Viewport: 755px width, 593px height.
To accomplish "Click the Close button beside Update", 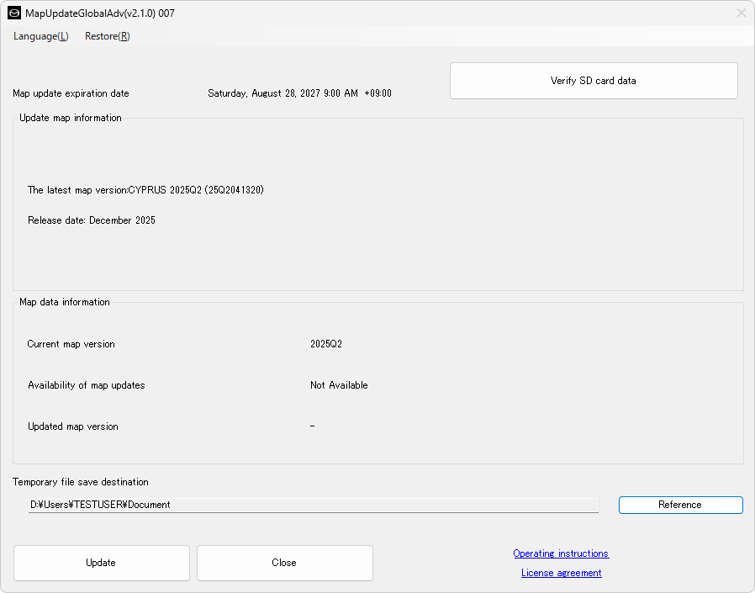I will (x=284, y=563).
